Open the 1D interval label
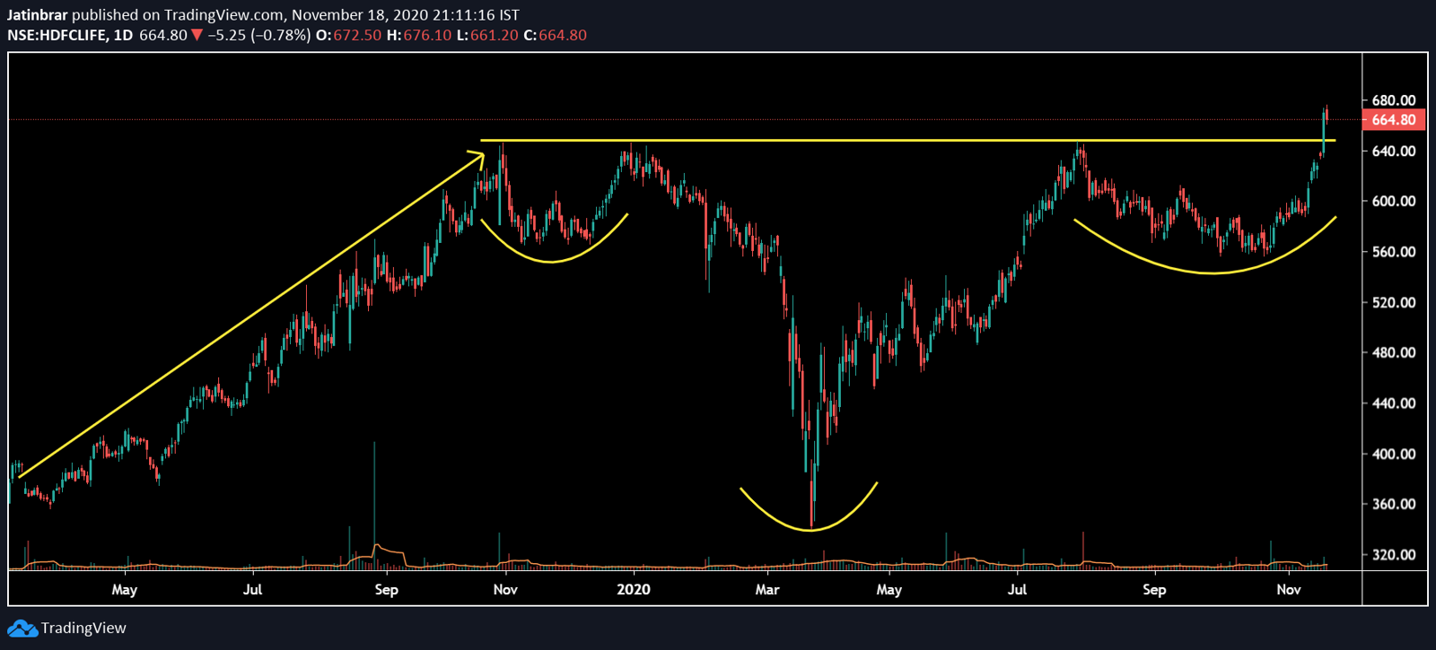 point(123,36)
